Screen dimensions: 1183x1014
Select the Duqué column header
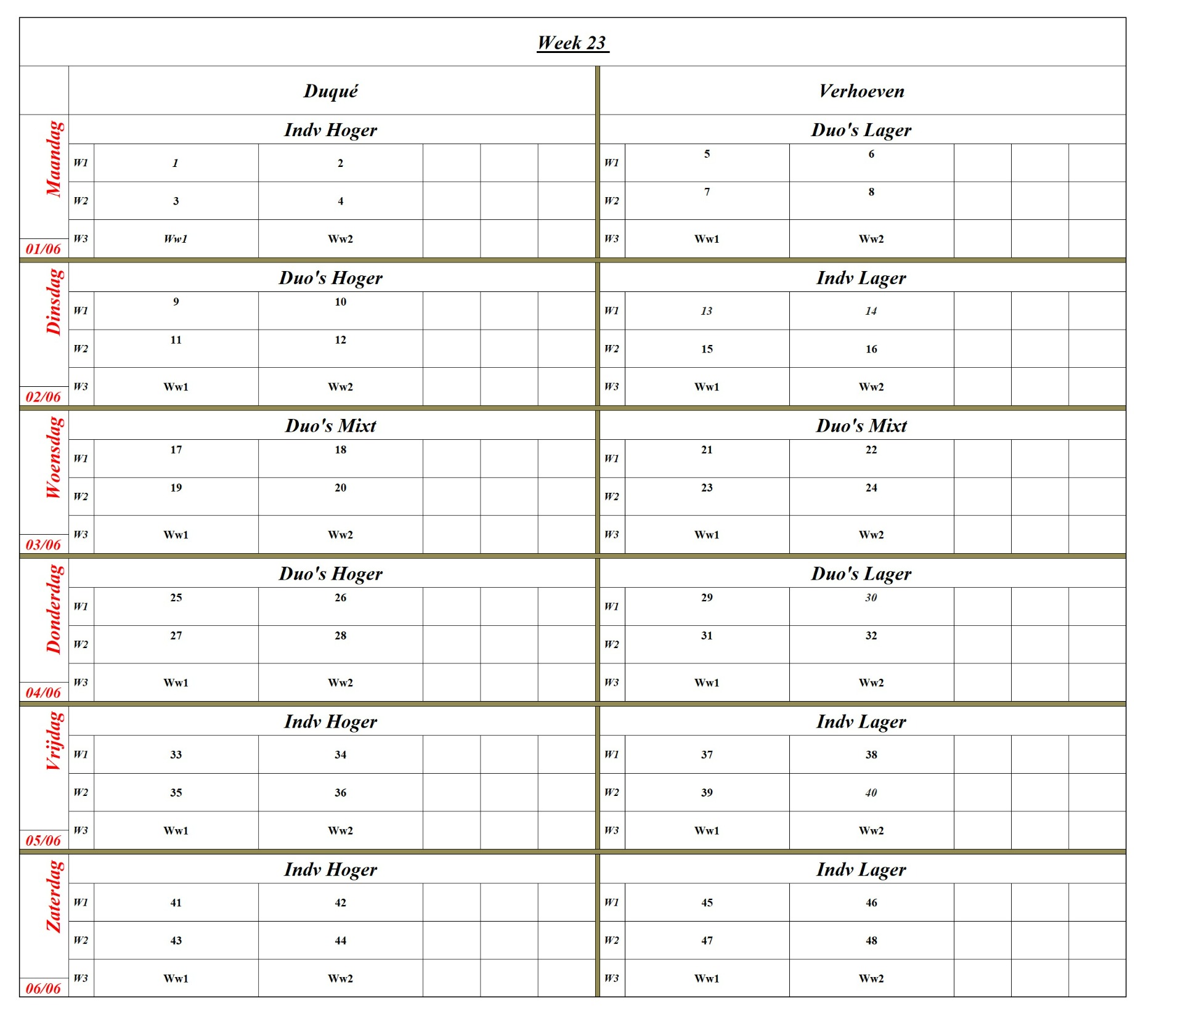(x=331, y=91)
